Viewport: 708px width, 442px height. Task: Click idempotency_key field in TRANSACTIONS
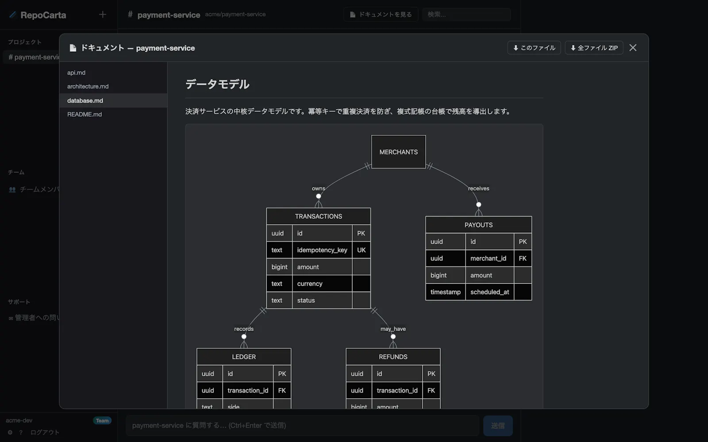tap(322, 250)
